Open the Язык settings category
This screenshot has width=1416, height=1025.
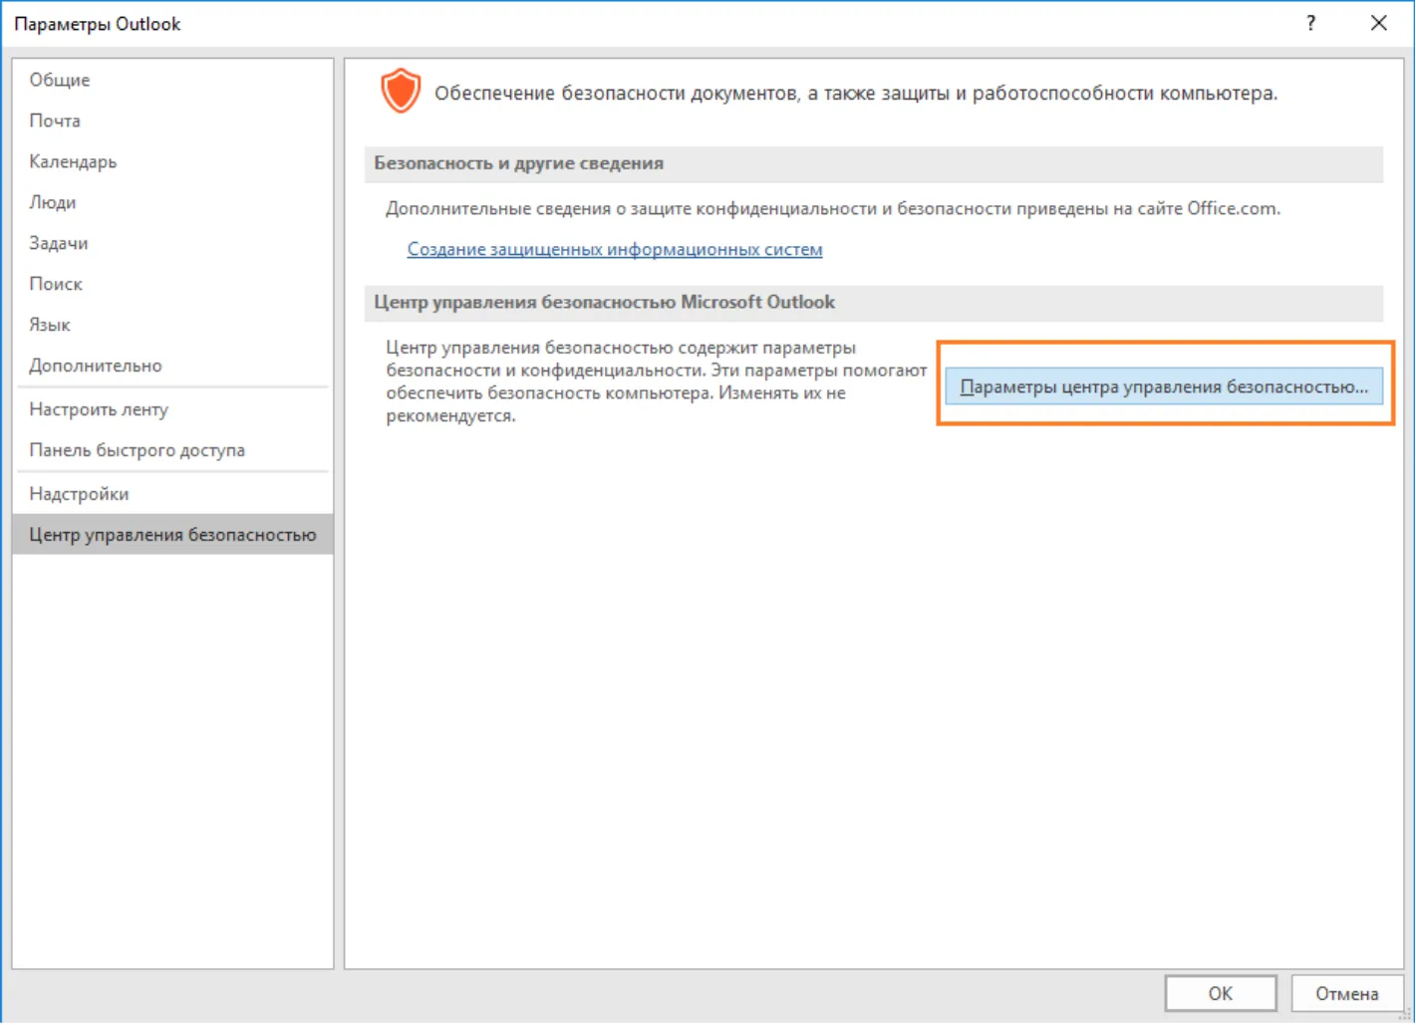click(x=172, y=325)
